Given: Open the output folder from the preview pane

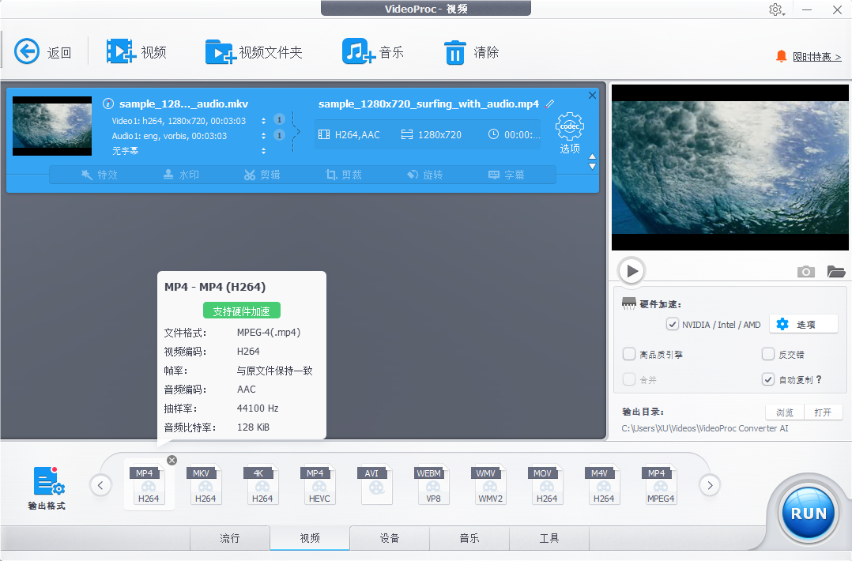Looking at the screenshot, I should click(x=835, y=271).
